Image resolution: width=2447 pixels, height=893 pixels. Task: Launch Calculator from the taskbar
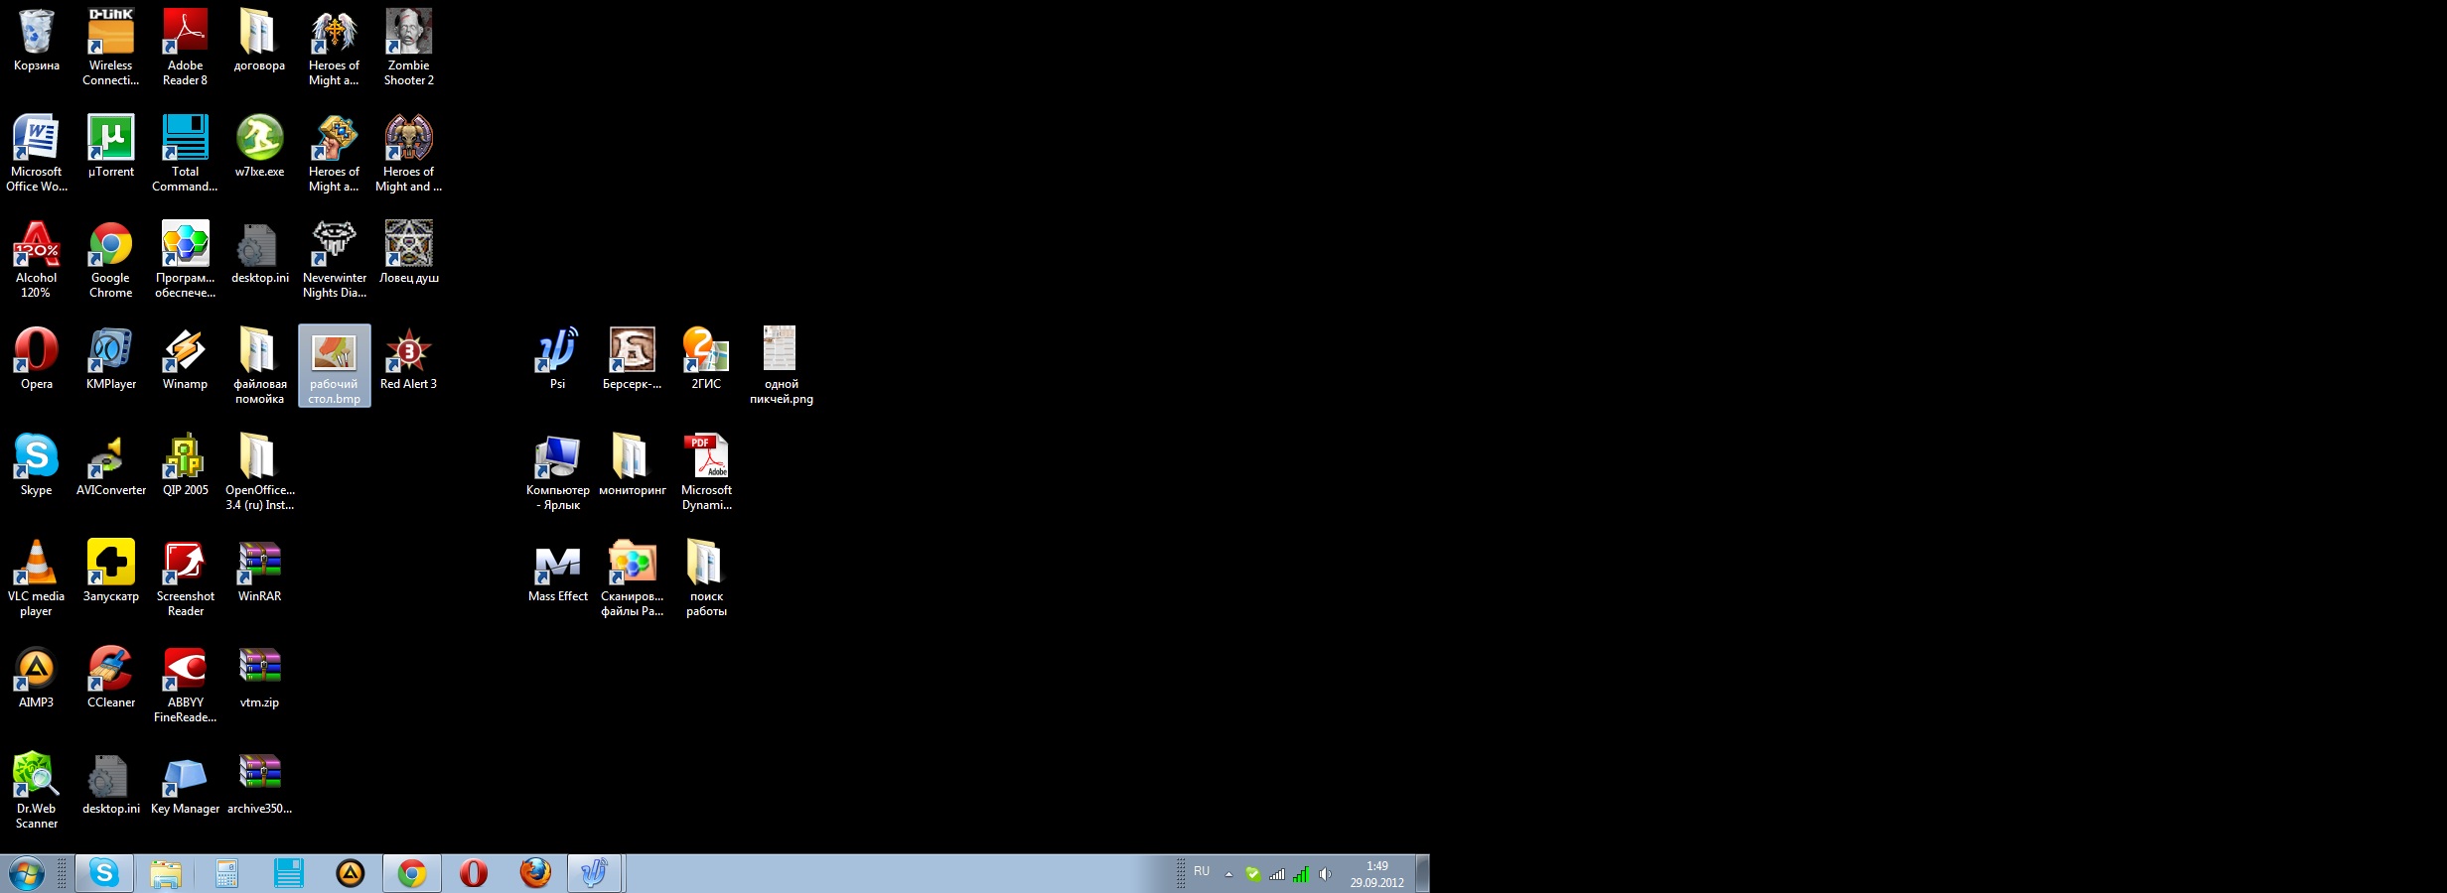coord(227,873)
